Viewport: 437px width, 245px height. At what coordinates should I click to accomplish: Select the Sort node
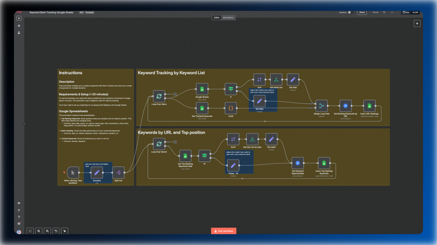(260, 79)
